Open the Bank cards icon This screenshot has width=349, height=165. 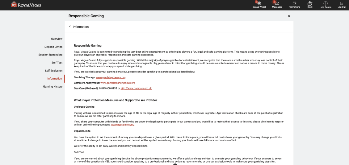[x=310, y=3]
